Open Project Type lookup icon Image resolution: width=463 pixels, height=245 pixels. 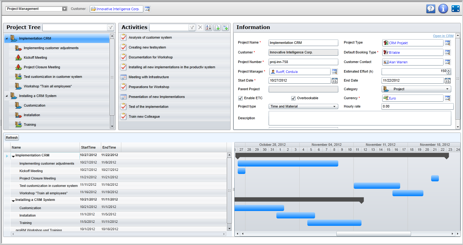(x=448, y=43)
